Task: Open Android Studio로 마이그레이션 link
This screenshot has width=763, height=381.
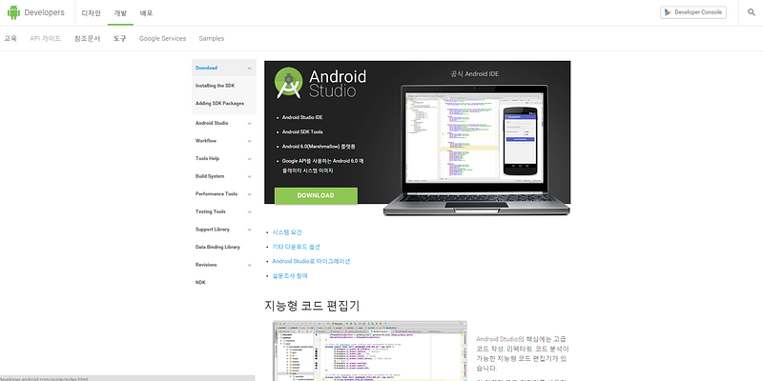Action: click(311, 261)
